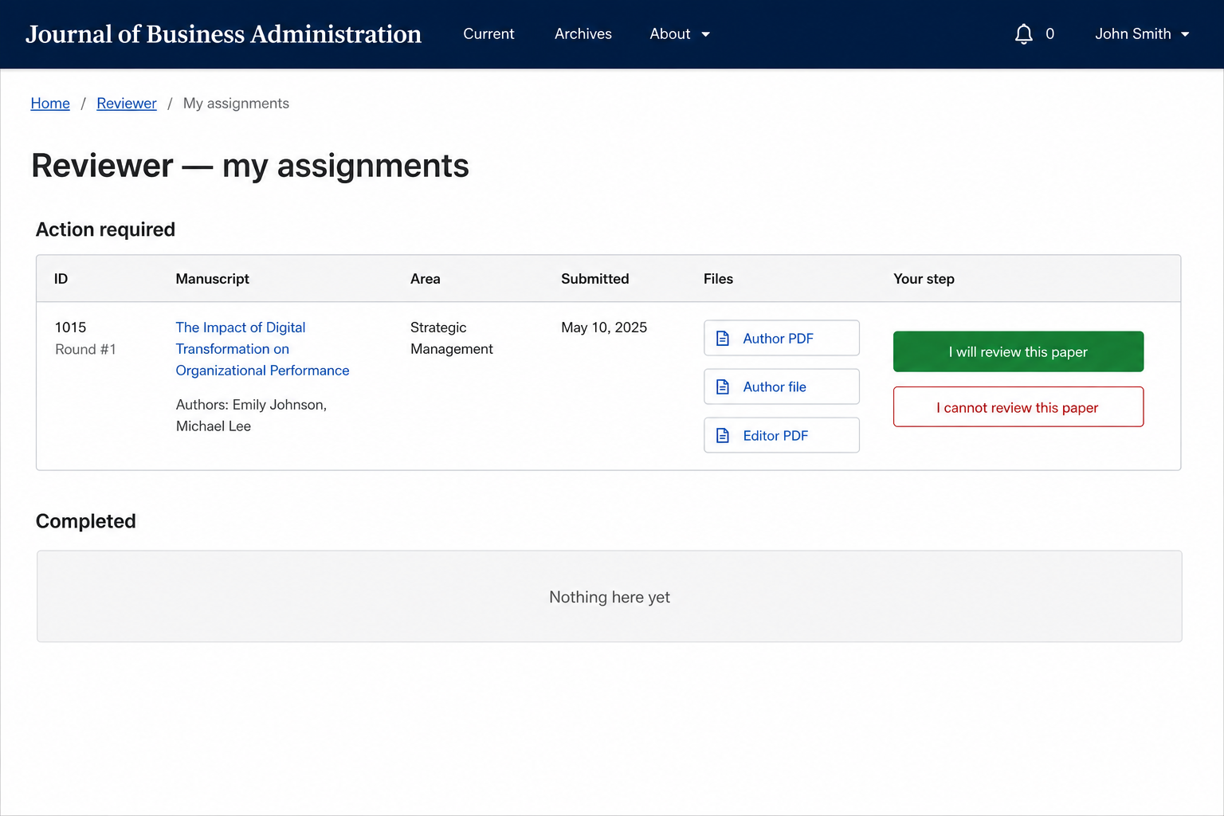Screen dimensions: 1224x816
Task: Click the John Smith account name
Action: pos(1132,34)
